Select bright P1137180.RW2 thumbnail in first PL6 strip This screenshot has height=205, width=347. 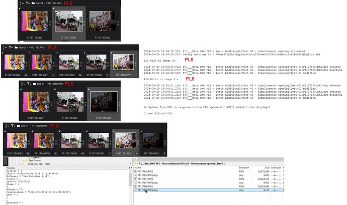click(103, 21)
